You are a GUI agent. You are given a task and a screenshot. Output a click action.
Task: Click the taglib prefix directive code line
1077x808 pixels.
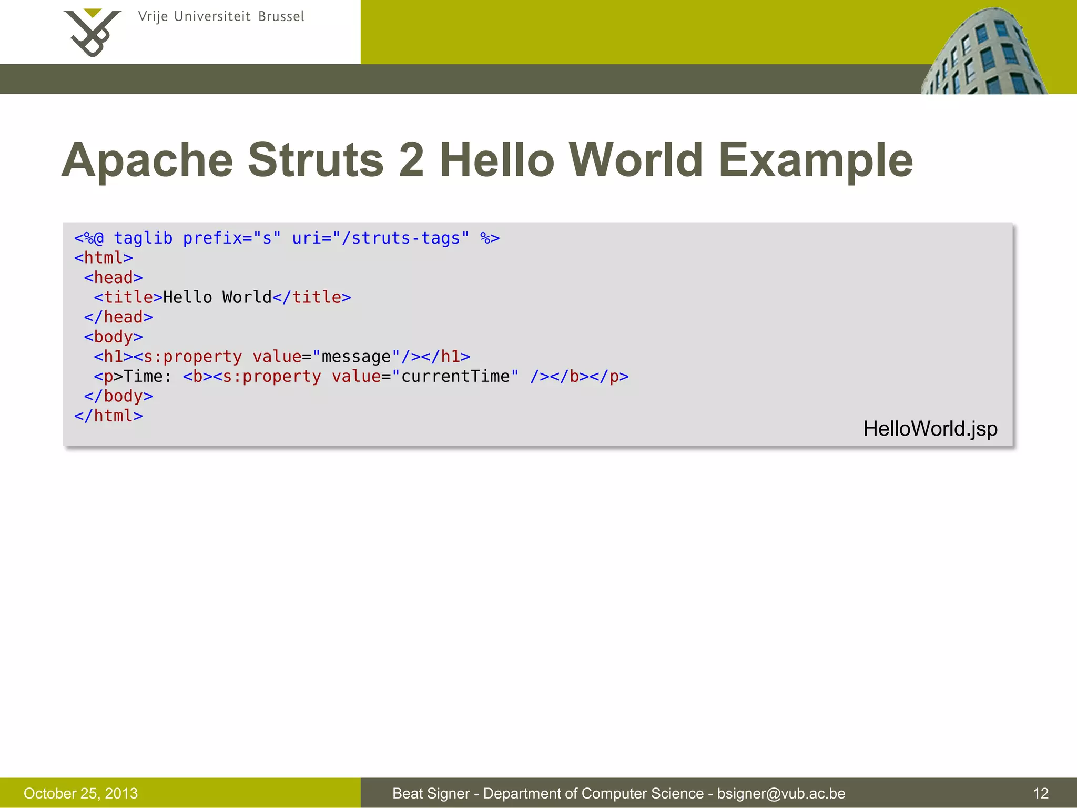point(287,238)
